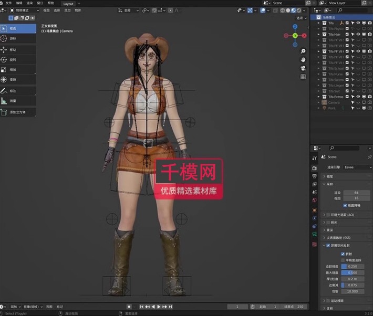373x316 pixels.
Task: Open the File (文件) menu
Action: (x=8, y=3)
